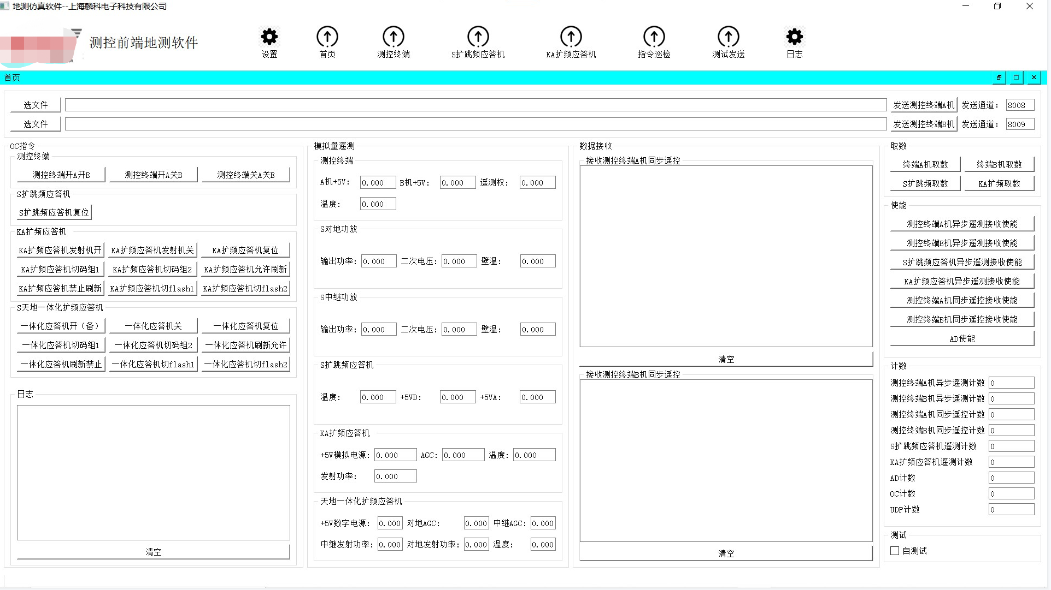Go to 首页 via toolbar icon
Screen dimensions: 1051x590
coord(327,37)
